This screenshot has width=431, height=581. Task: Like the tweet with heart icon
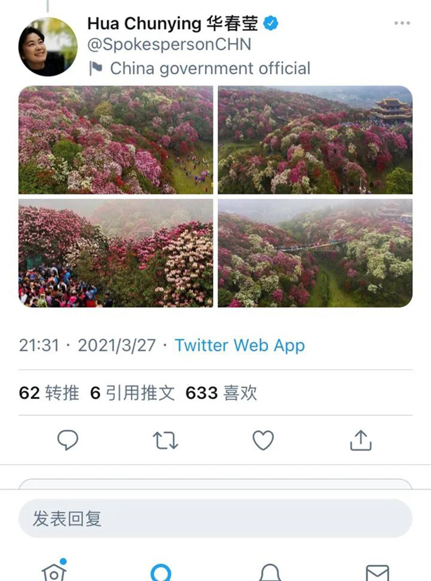263,440
